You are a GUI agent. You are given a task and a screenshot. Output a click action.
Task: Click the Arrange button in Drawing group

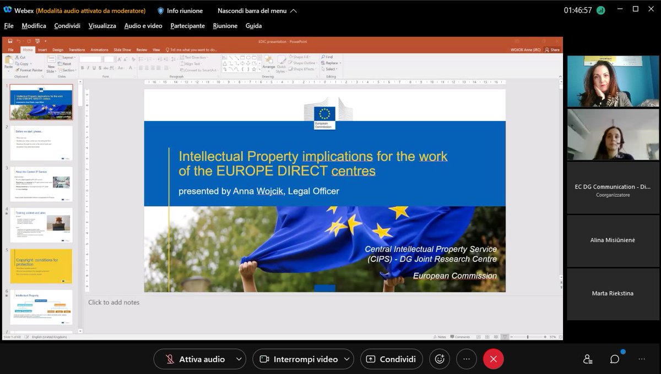coord(268,63)
